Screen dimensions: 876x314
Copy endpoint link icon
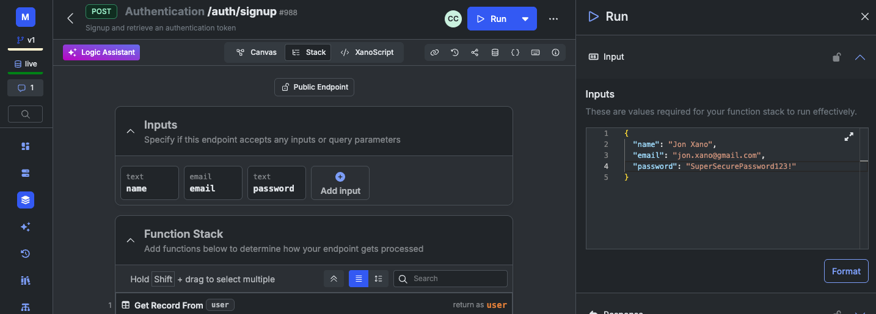(x=434, y=52)
